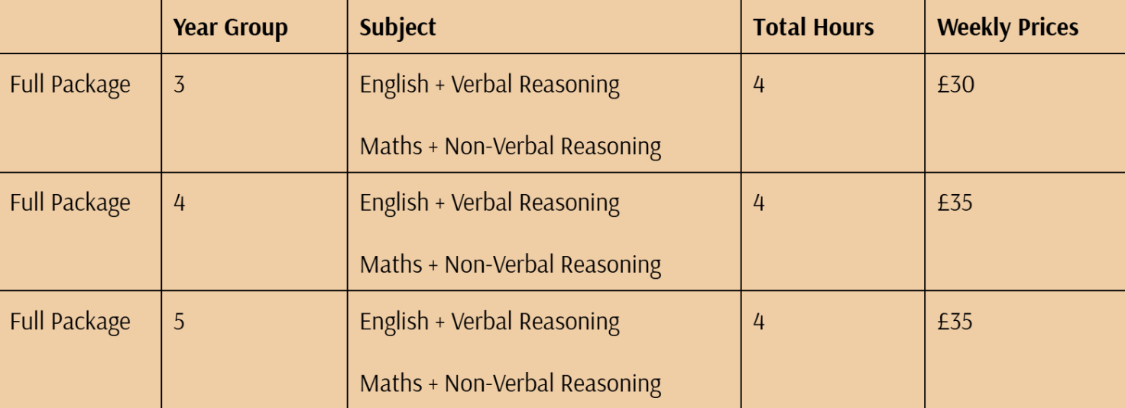This screenshot has height=408, width=1125.
Task: Click the Total Hours value for Year 3
Action: coord(759,84)
